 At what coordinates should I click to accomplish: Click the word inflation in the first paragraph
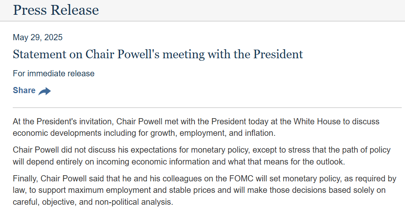pos(260,133)
